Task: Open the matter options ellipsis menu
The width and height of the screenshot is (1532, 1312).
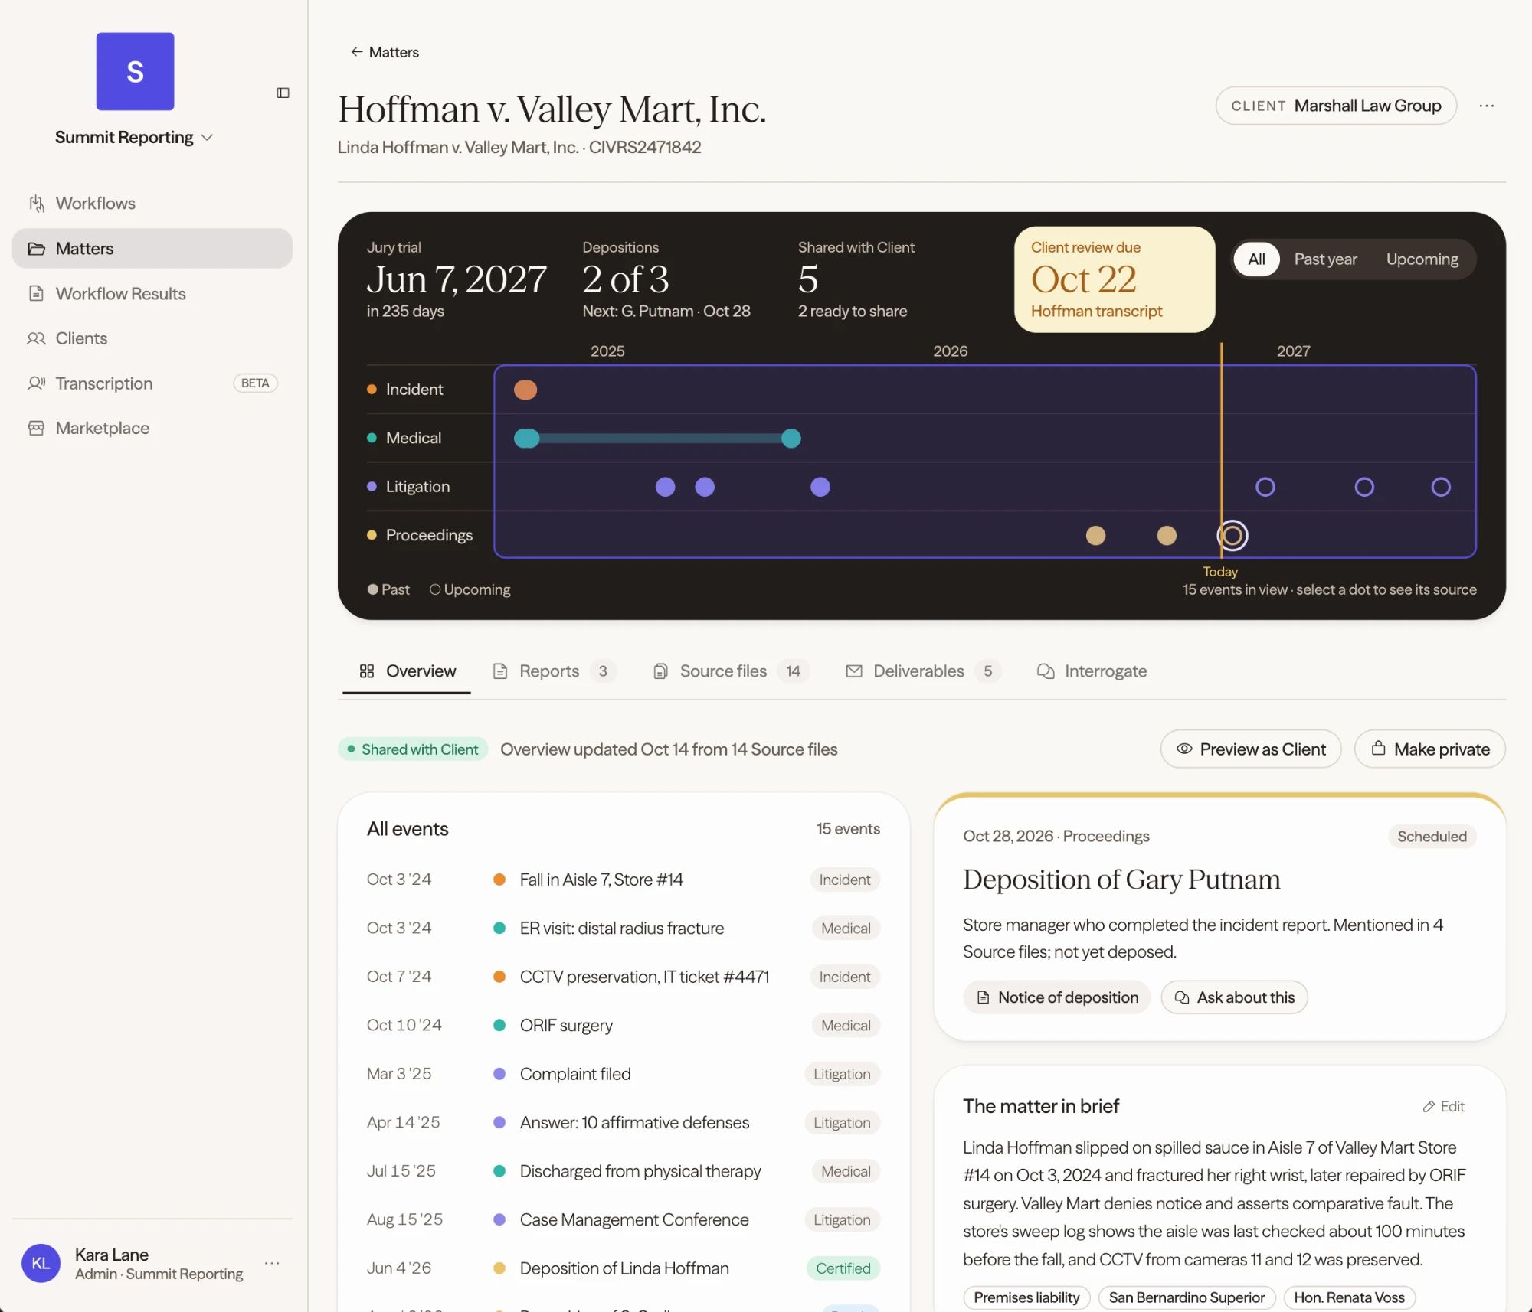Action: coord(1487,106)
